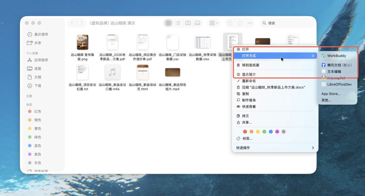Select the 绿色 tag in sidebar
The image size is (365, 196).
(34, 137)
